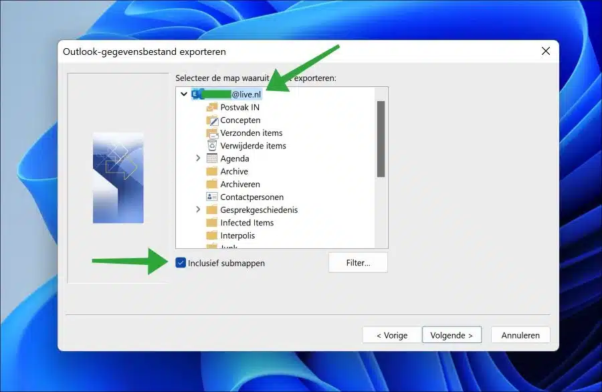Select the 'Interpolis' label
The image size is (602, 392).
(x=237, y=235)
